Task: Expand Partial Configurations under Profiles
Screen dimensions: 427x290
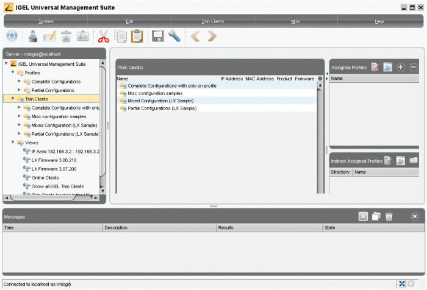Action: tap(19, 90)
